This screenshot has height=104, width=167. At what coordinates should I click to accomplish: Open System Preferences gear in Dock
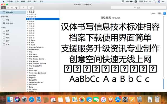125,100
